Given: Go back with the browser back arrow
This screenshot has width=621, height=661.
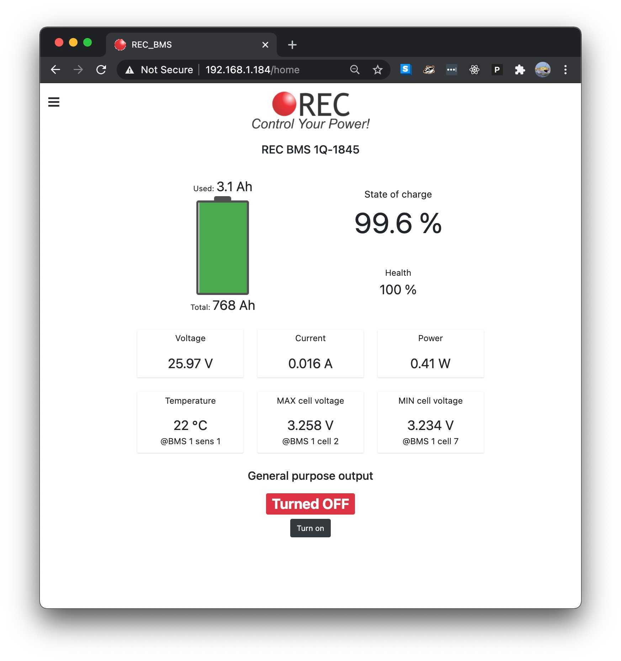Looking at the screenshot, I should coord(55,70).
